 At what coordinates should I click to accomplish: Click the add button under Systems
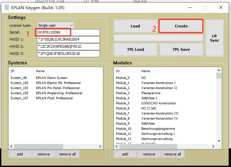(x=20, y=154)
